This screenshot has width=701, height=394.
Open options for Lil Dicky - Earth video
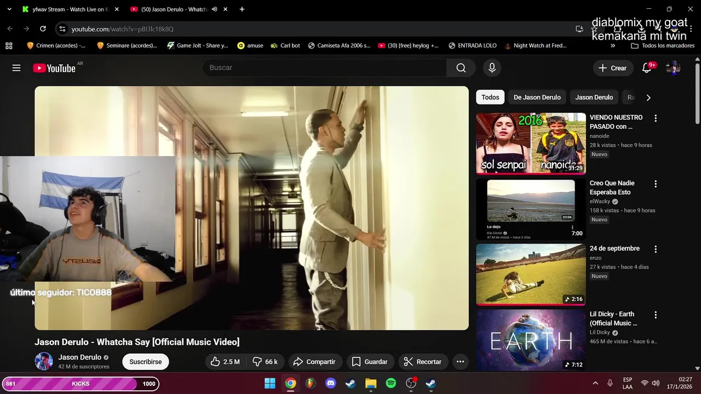[x=656, y=315]
